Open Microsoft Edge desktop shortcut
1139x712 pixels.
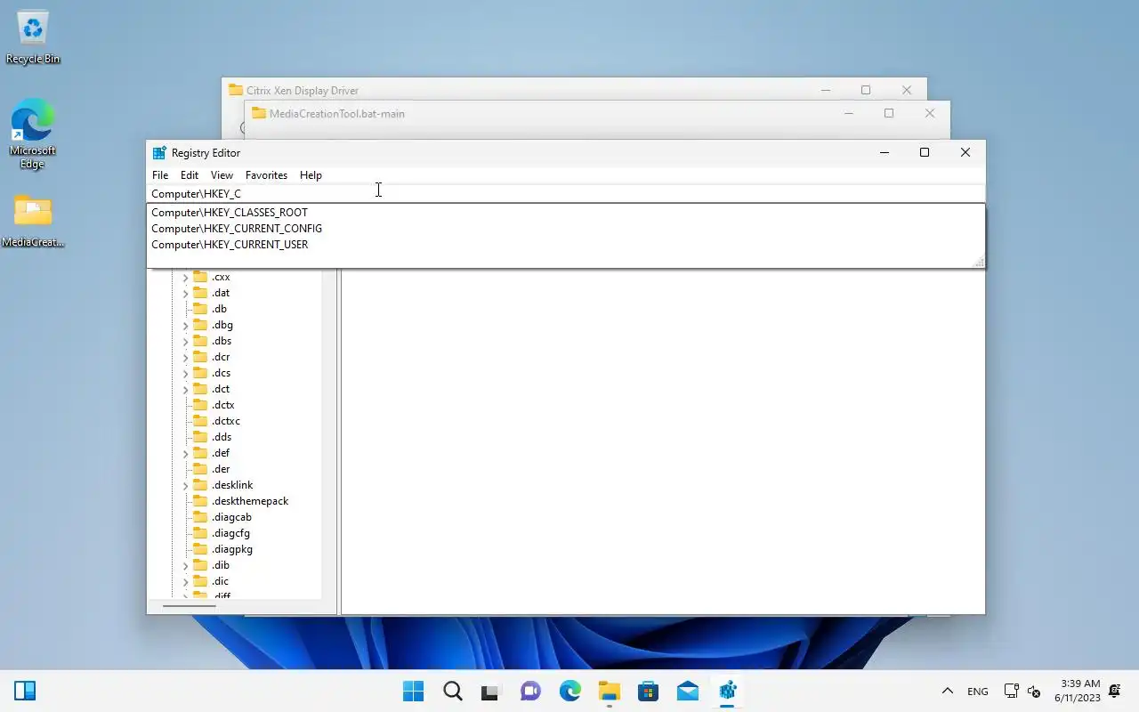33,134
